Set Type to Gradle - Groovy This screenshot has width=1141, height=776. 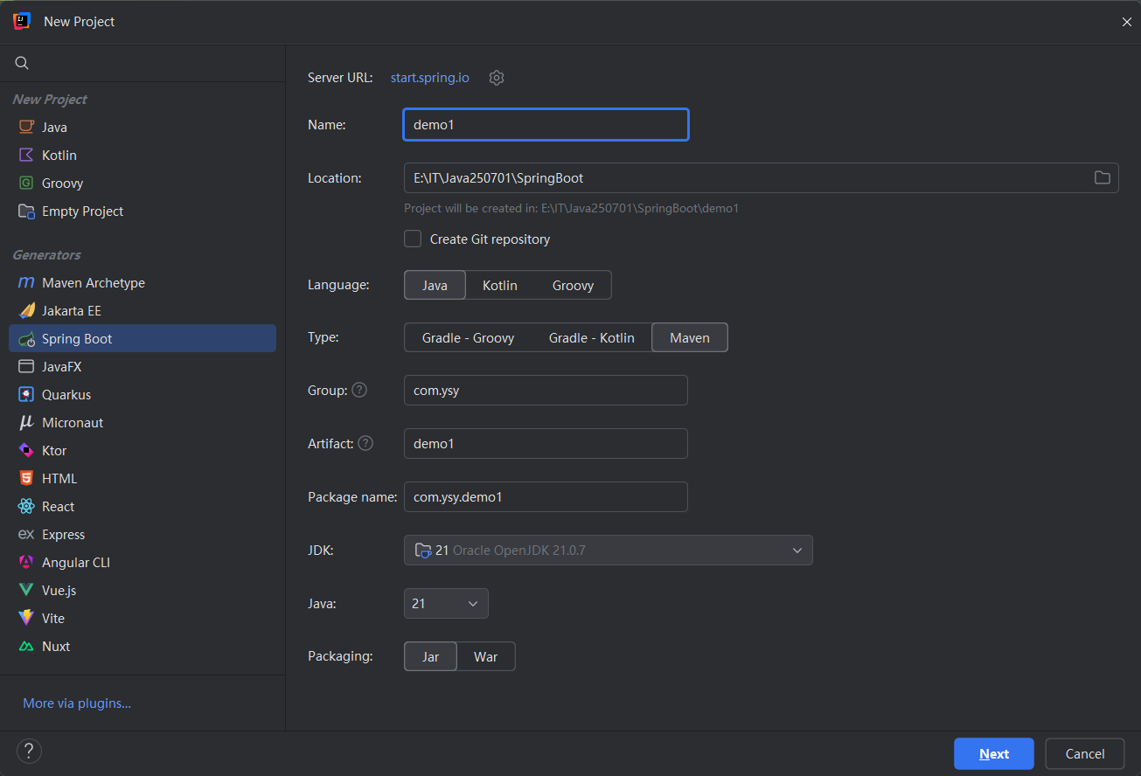pyautogui.click(x=468, y=337)
